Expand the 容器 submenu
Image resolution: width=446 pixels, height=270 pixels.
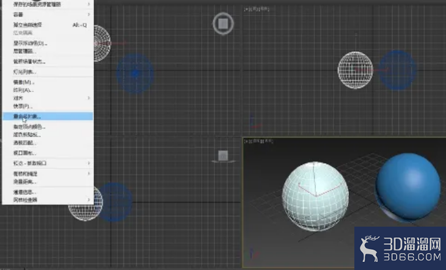tap(48, 14)
